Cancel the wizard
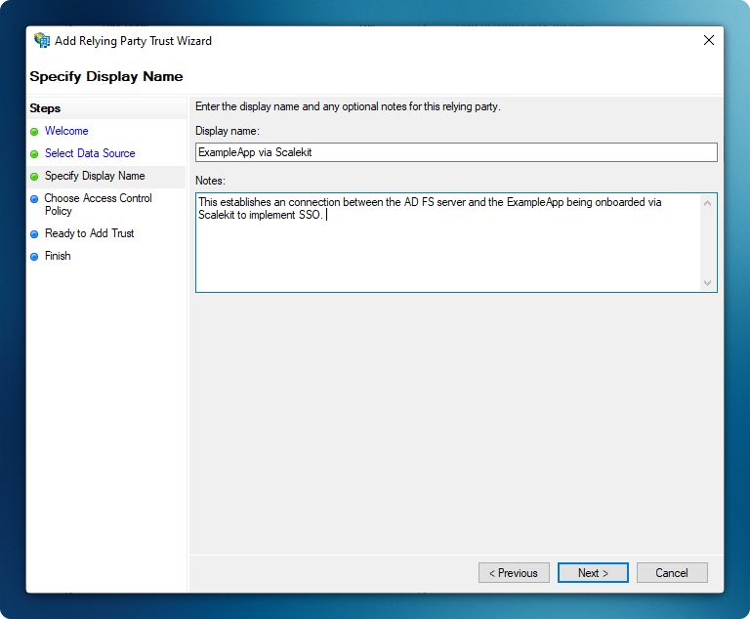The image size is (750, 619). pyautogui.click(x=672, y=573)
